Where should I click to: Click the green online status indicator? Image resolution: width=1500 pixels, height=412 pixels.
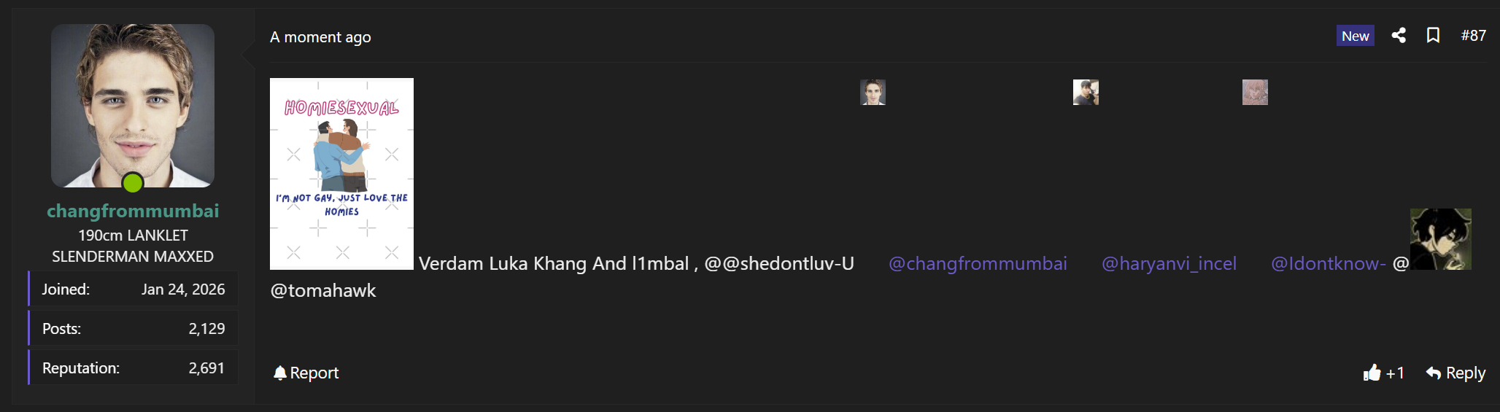pos(133,183)
